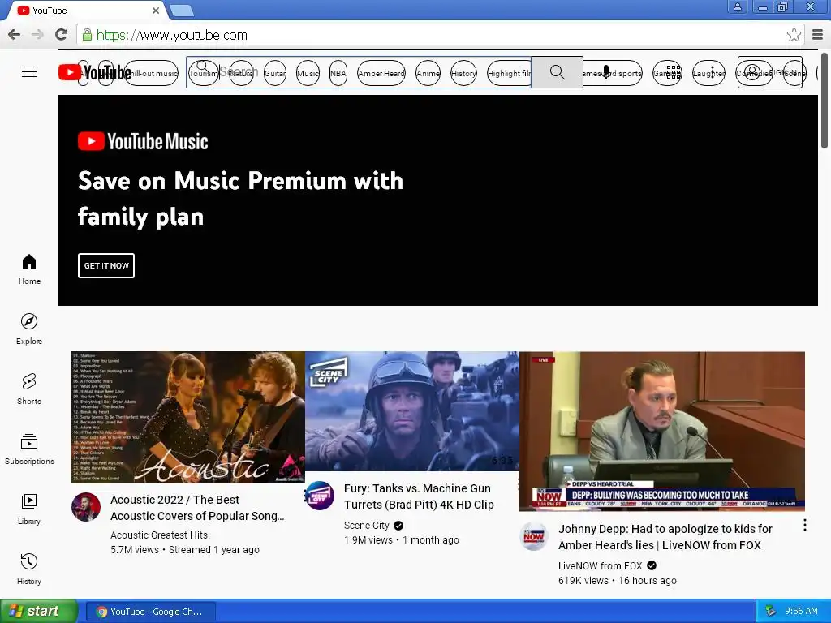Screen dimensions: 831x623
Task: Select the Music filter chip
Action: pos(308,73)
